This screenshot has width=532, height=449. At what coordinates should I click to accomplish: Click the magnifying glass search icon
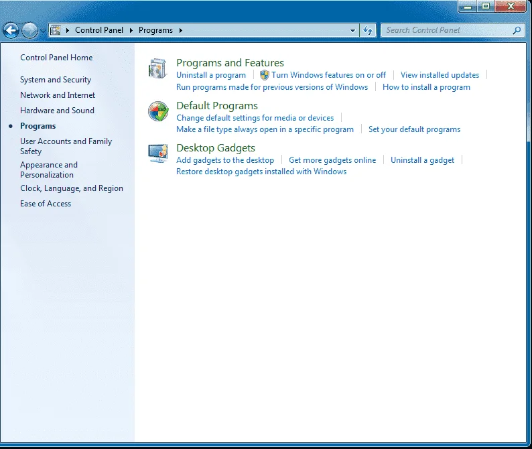coord(517,30)
